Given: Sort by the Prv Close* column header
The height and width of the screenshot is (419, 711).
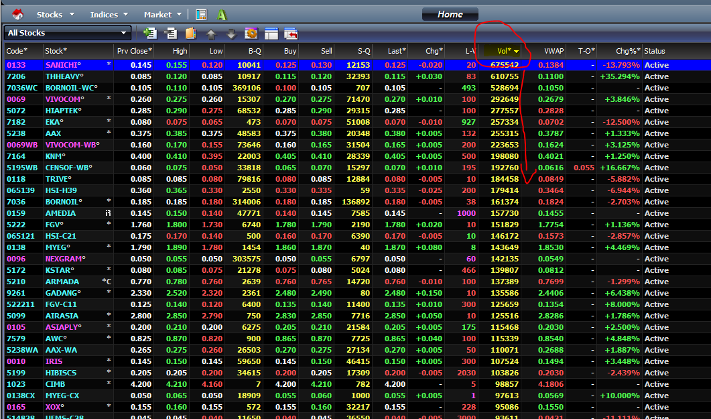Looking at the screenshot, I should click(x=134, y=51).
